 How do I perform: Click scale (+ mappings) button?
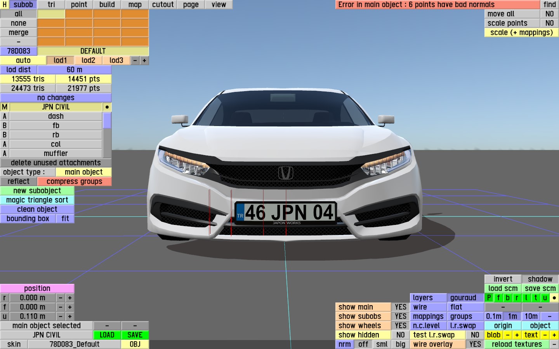tap(522, 33)
